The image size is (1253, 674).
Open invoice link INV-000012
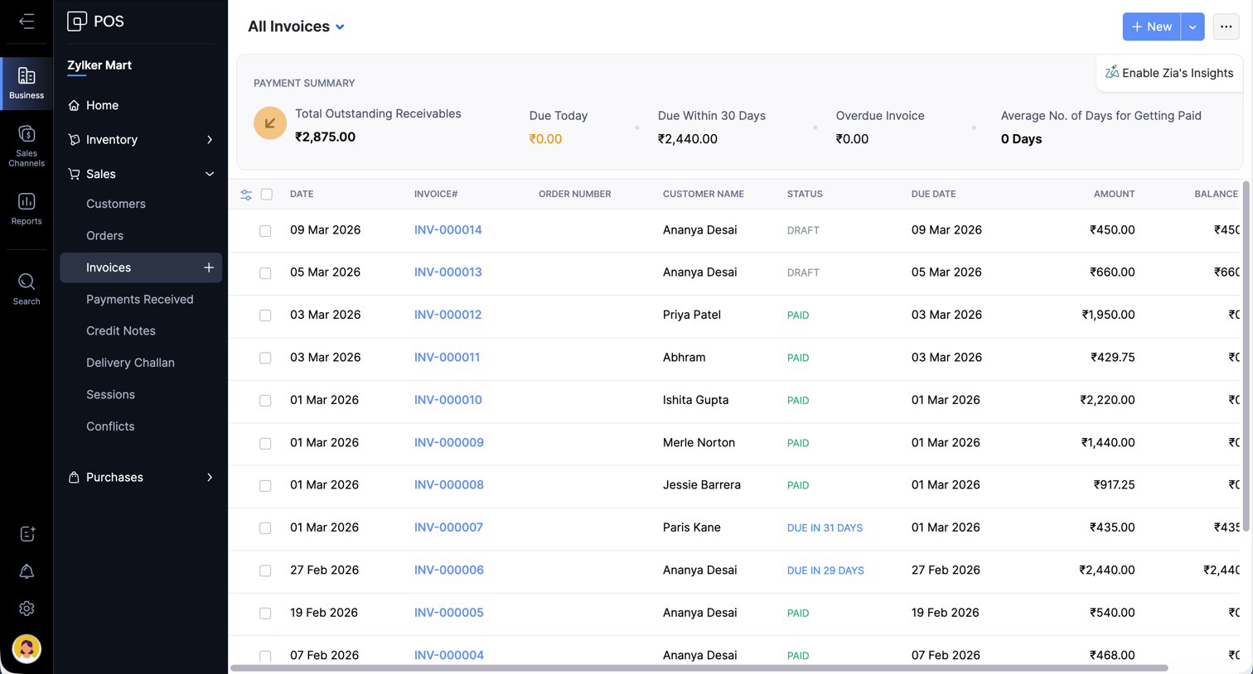pos(447,315)
